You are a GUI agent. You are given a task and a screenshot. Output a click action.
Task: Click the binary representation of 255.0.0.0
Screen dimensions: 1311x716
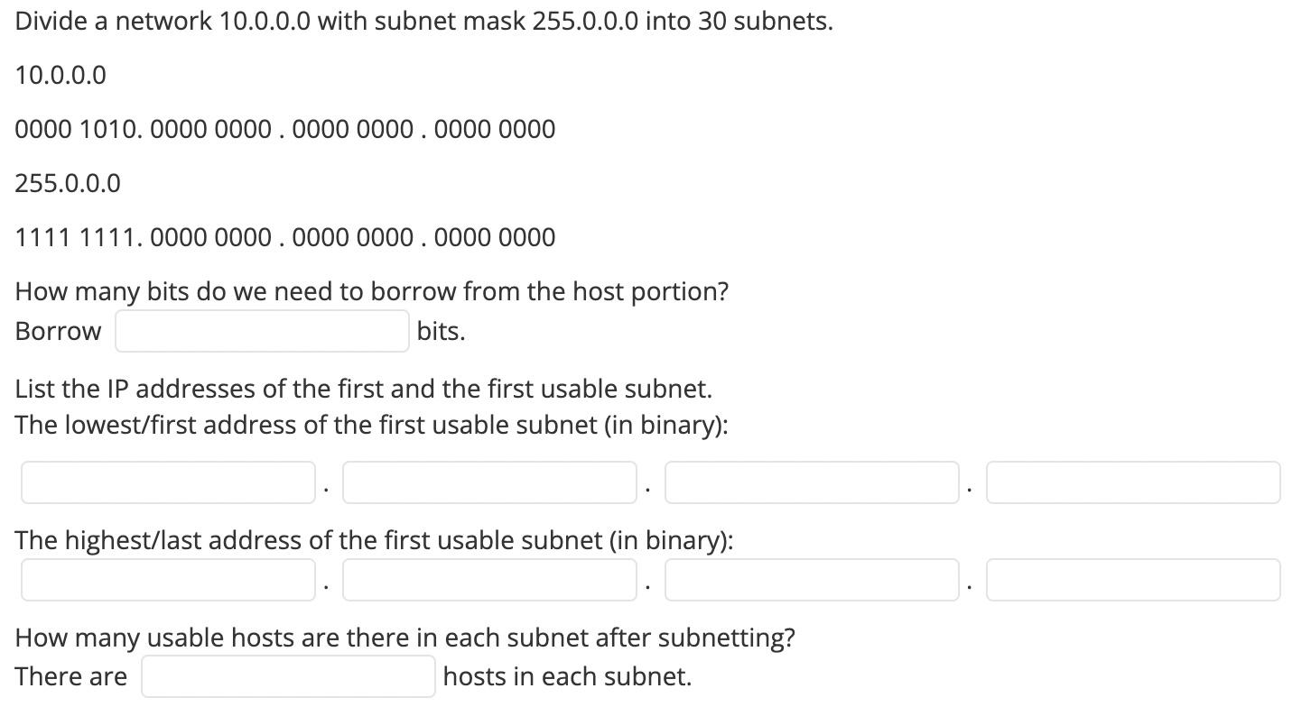point(284,237)
